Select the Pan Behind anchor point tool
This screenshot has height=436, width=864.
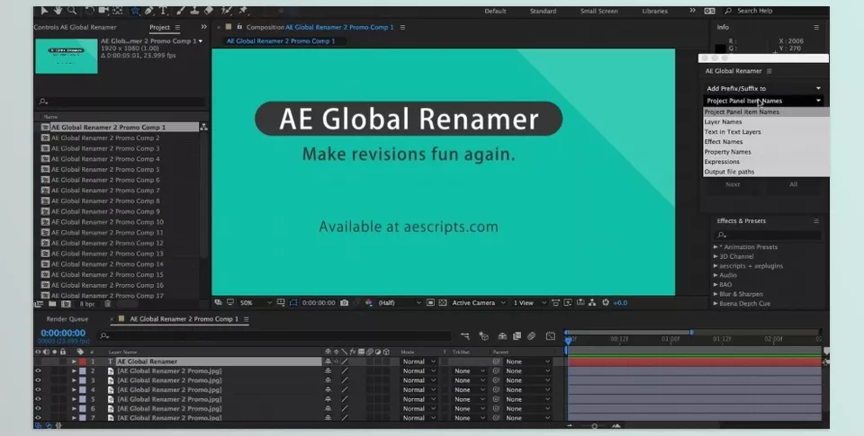tap(117, 11)
